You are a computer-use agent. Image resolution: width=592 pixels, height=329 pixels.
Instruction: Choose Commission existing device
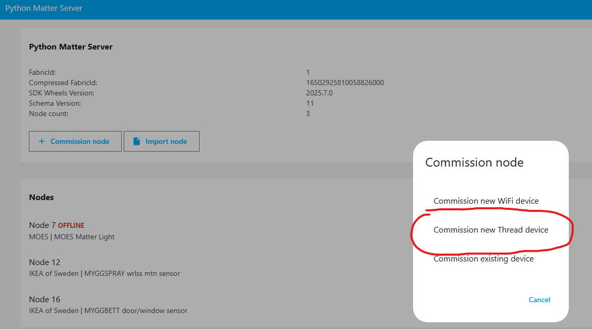pos(483,259)
